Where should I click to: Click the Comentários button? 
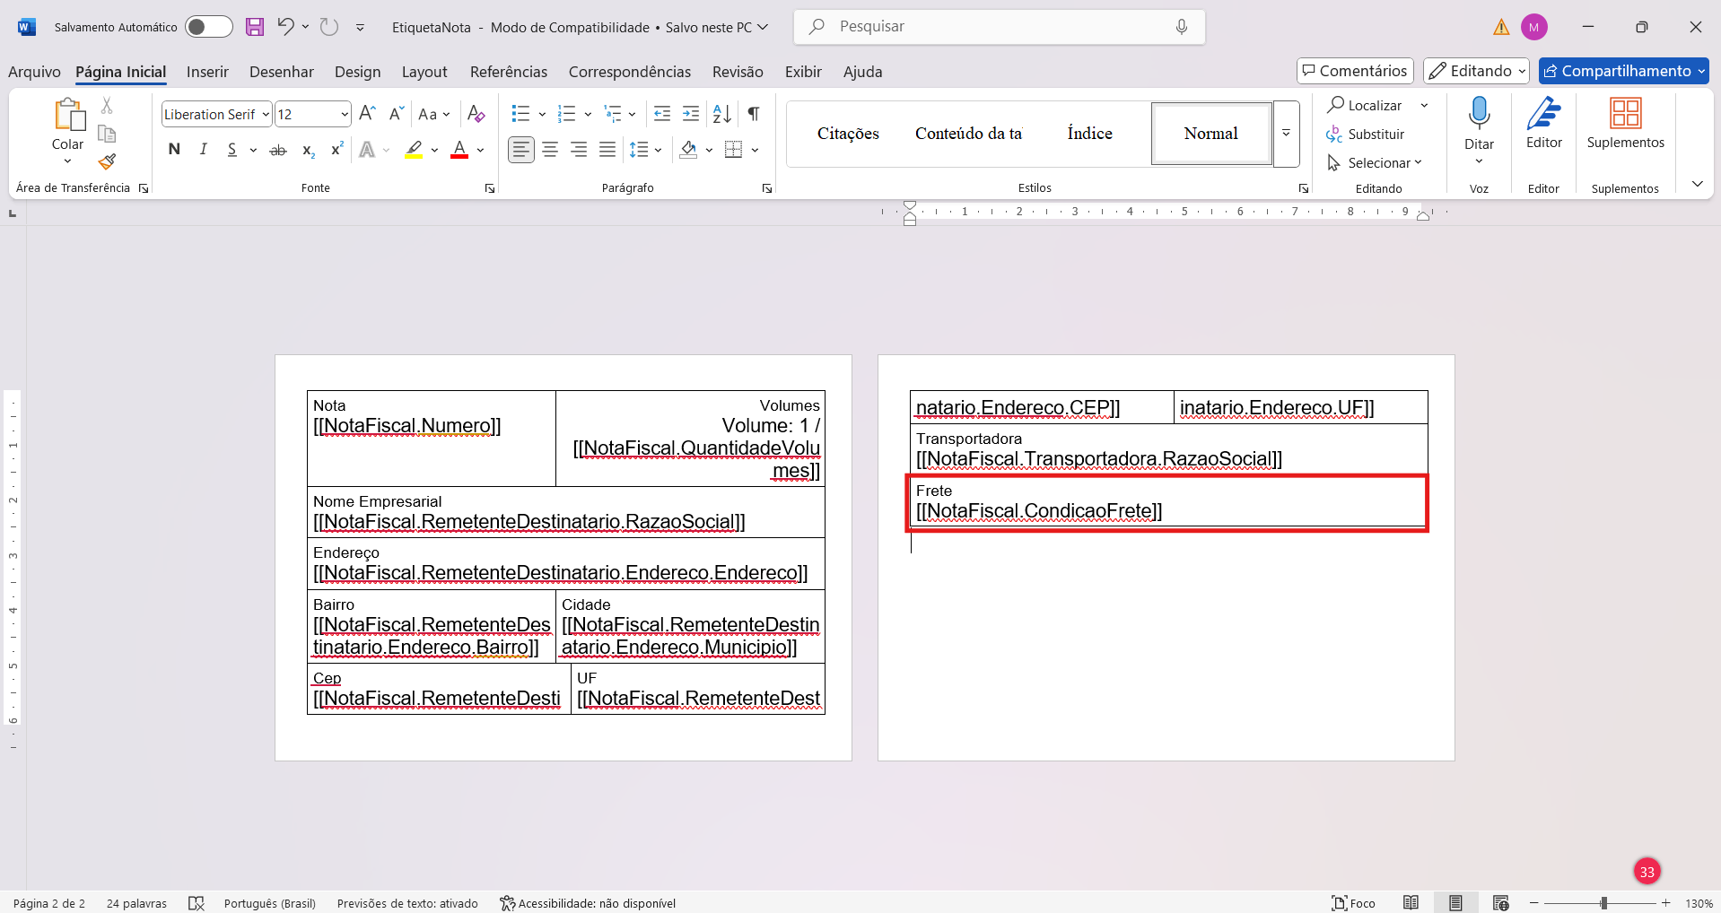click(x=1355, y=71)
